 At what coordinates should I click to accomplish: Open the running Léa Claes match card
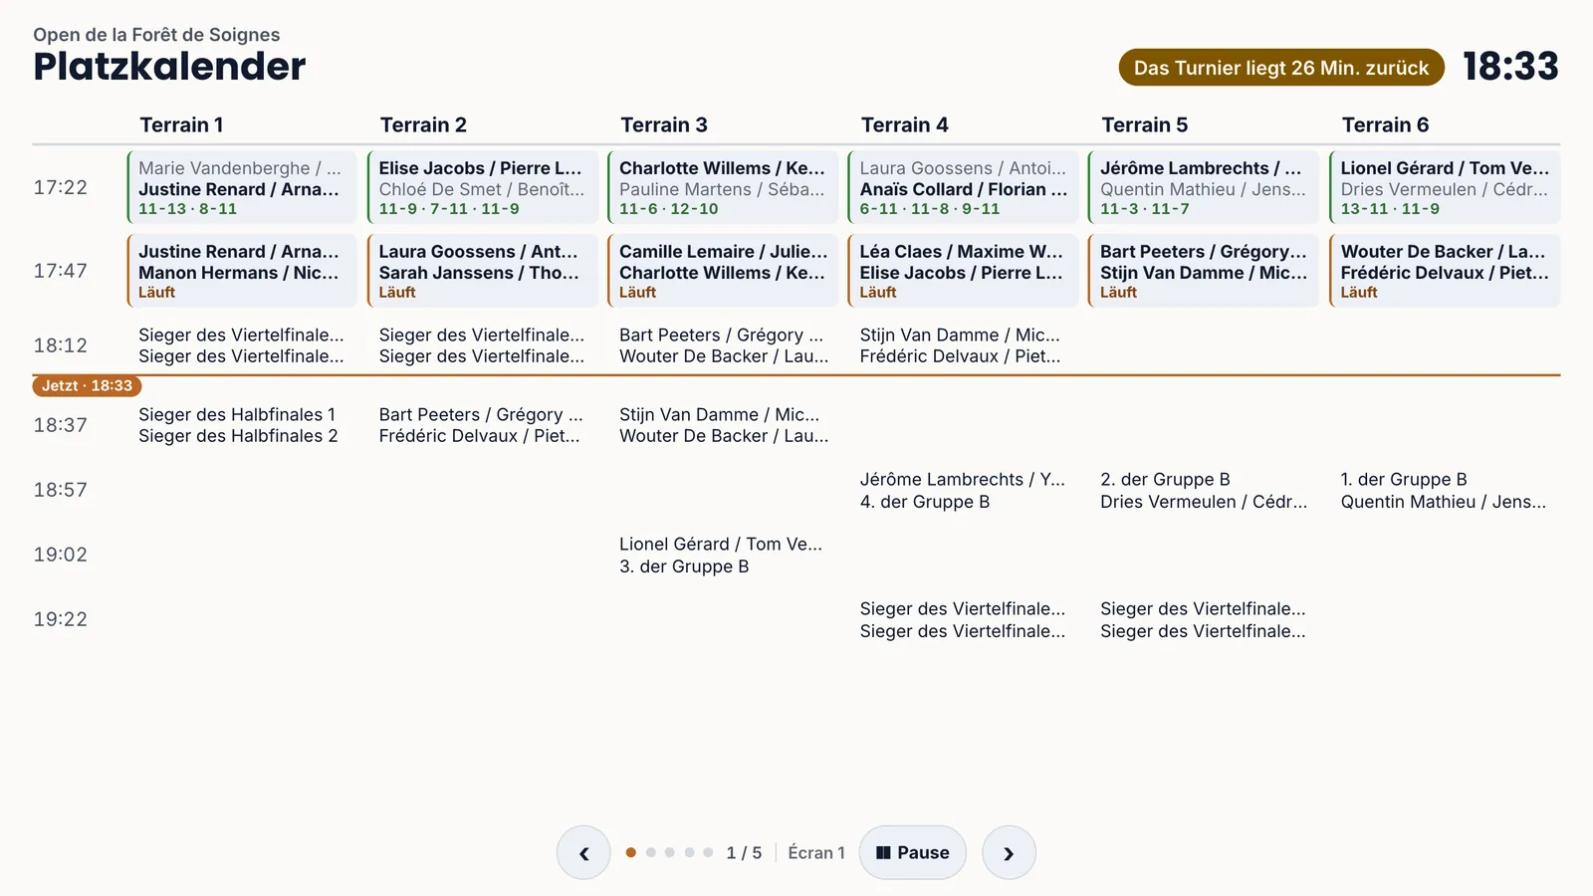(964, 271)
